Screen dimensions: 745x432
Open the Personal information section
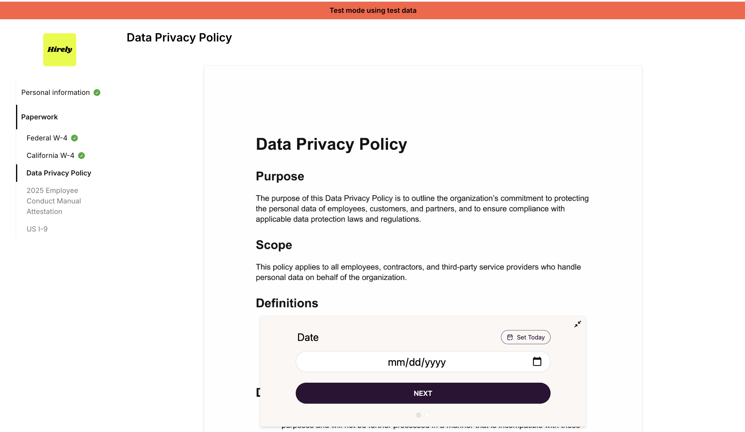click(x=55, y=93)
